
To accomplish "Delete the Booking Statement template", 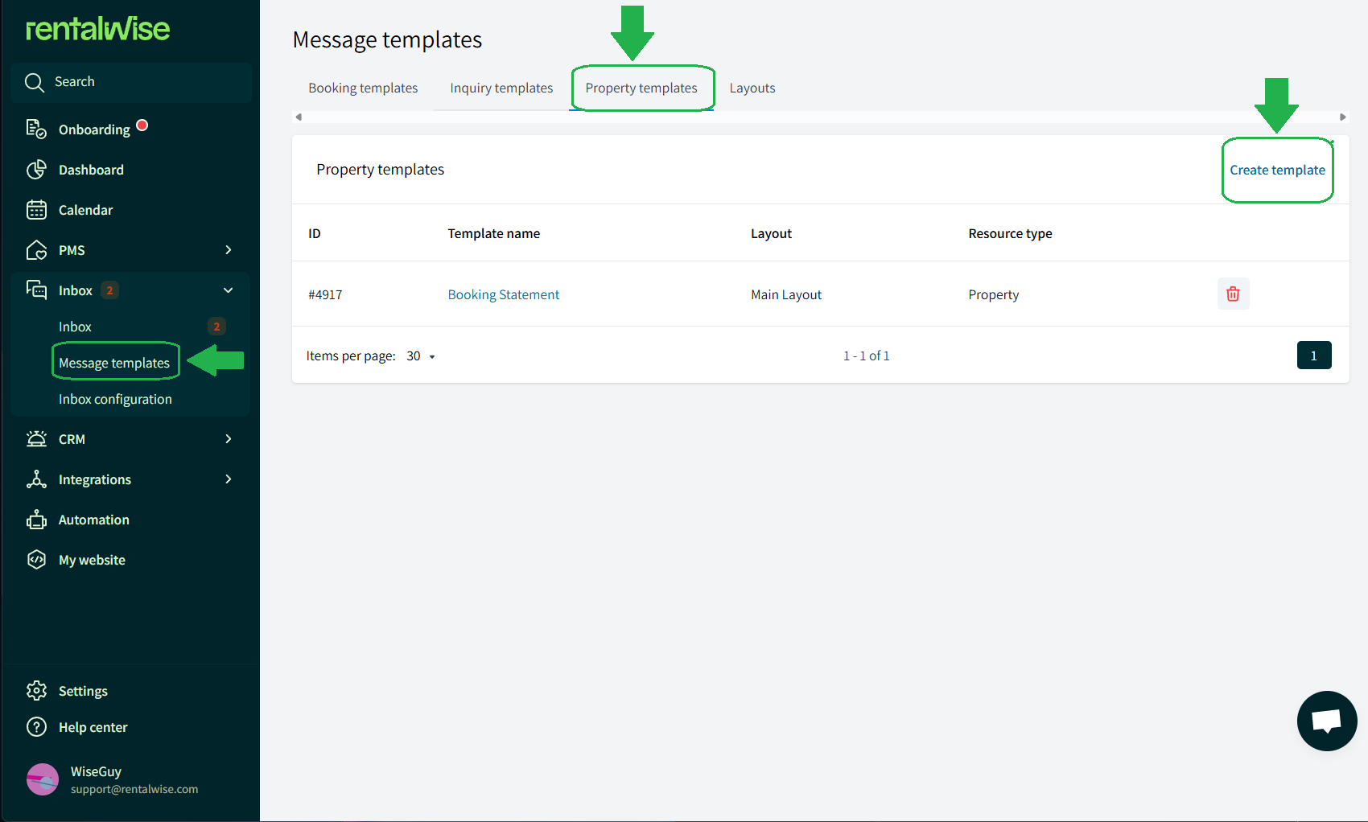I will click(x=1233, y=294).
